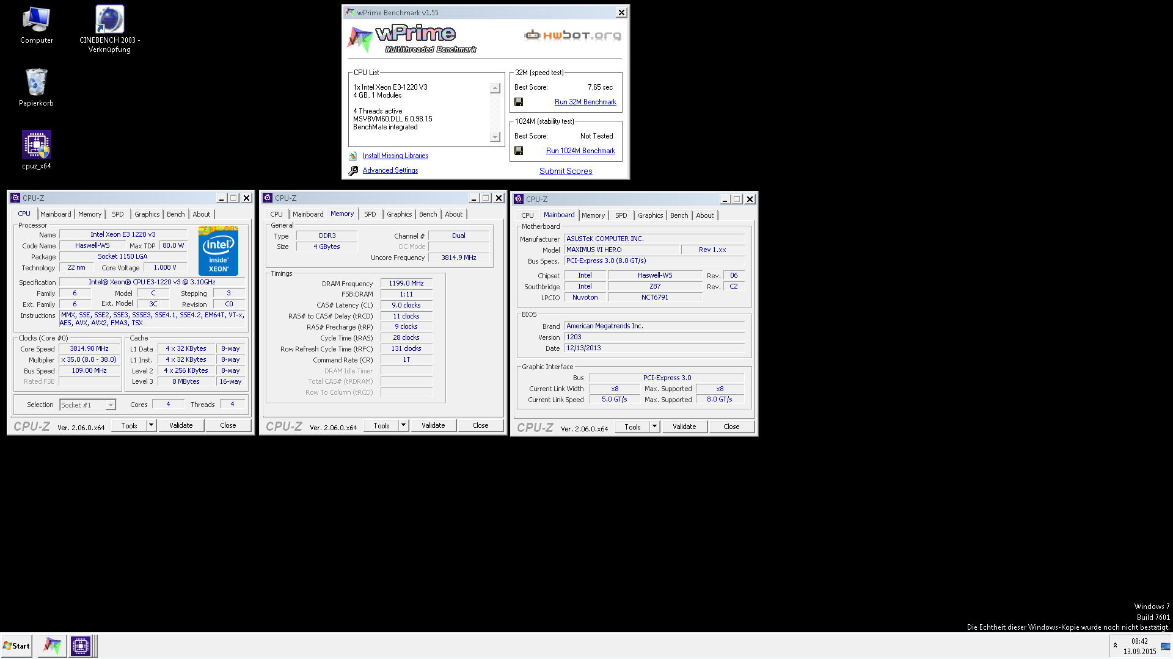The width and height of the screenshot is (1173, 659).
Task: Click Install Missing Libraries link
Action: pos(395,156)
